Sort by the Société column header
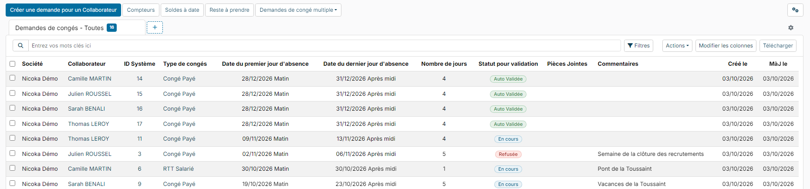This screenshot has height=189, width=810. tap(32, 64)
